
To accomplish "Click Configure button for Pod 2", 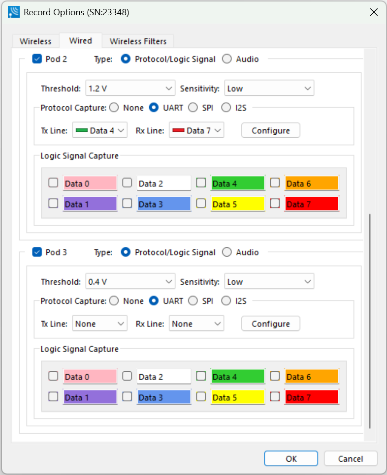I will [270, 130].
